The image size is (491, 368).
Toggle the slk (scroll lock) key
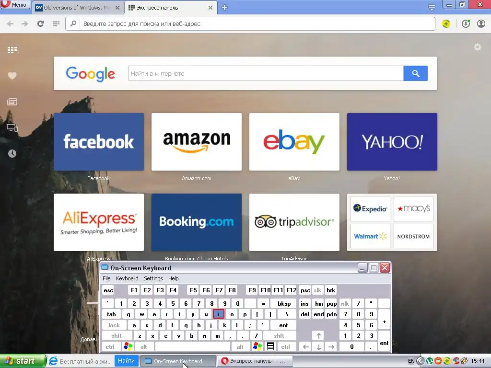coord(317,290)
